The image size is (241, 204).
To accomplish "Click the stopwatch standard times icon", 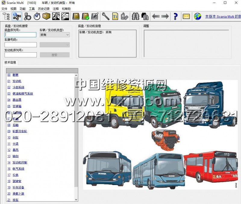I will pyautogui.click(x=37, y=16).
